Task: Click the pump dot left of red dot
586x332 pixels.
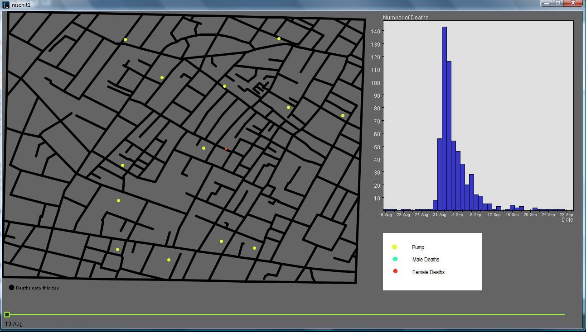Action: point(203,148)
